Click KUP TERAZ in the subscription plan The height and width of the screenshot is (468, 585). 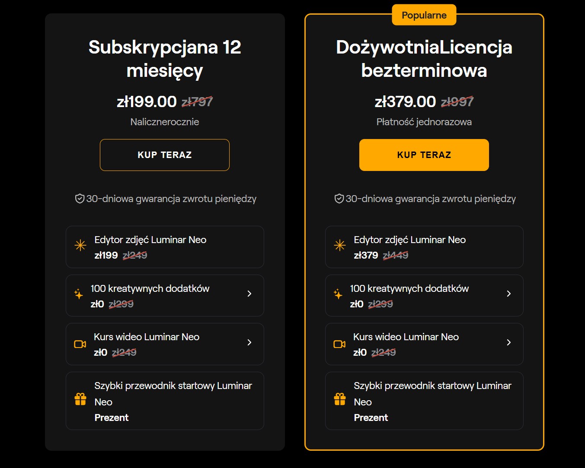pyautogui.click(x=164, y=155)
